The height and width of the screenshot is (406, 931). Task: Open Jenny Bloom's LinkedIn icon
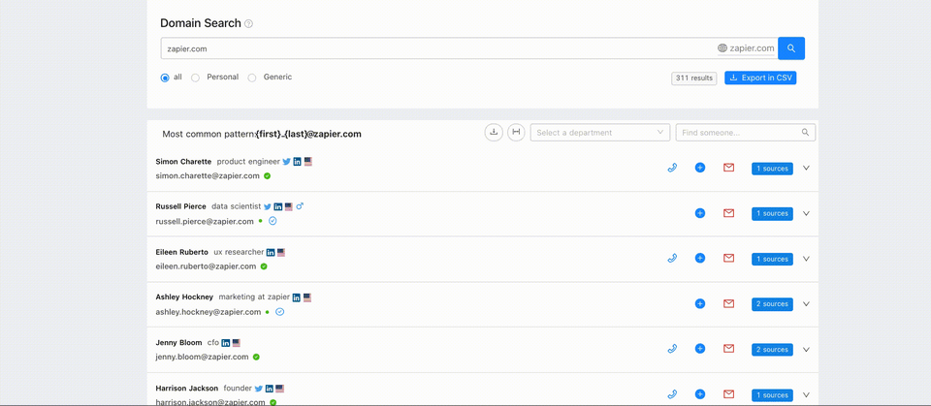click(x=226, y=343)
